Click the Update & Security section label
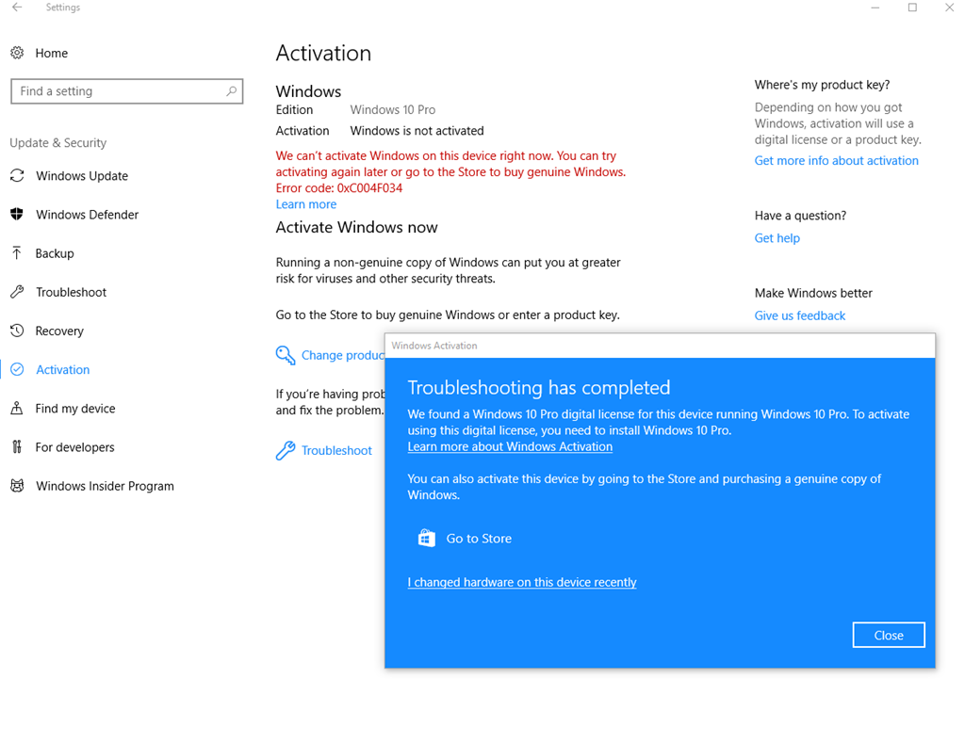 pyautogui.click(x=57, y=143)
